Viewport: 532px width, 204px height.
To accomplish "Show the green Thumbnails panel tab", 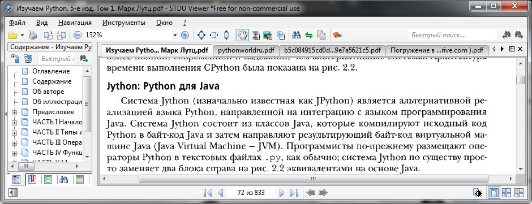I will [x=48, y=179].
